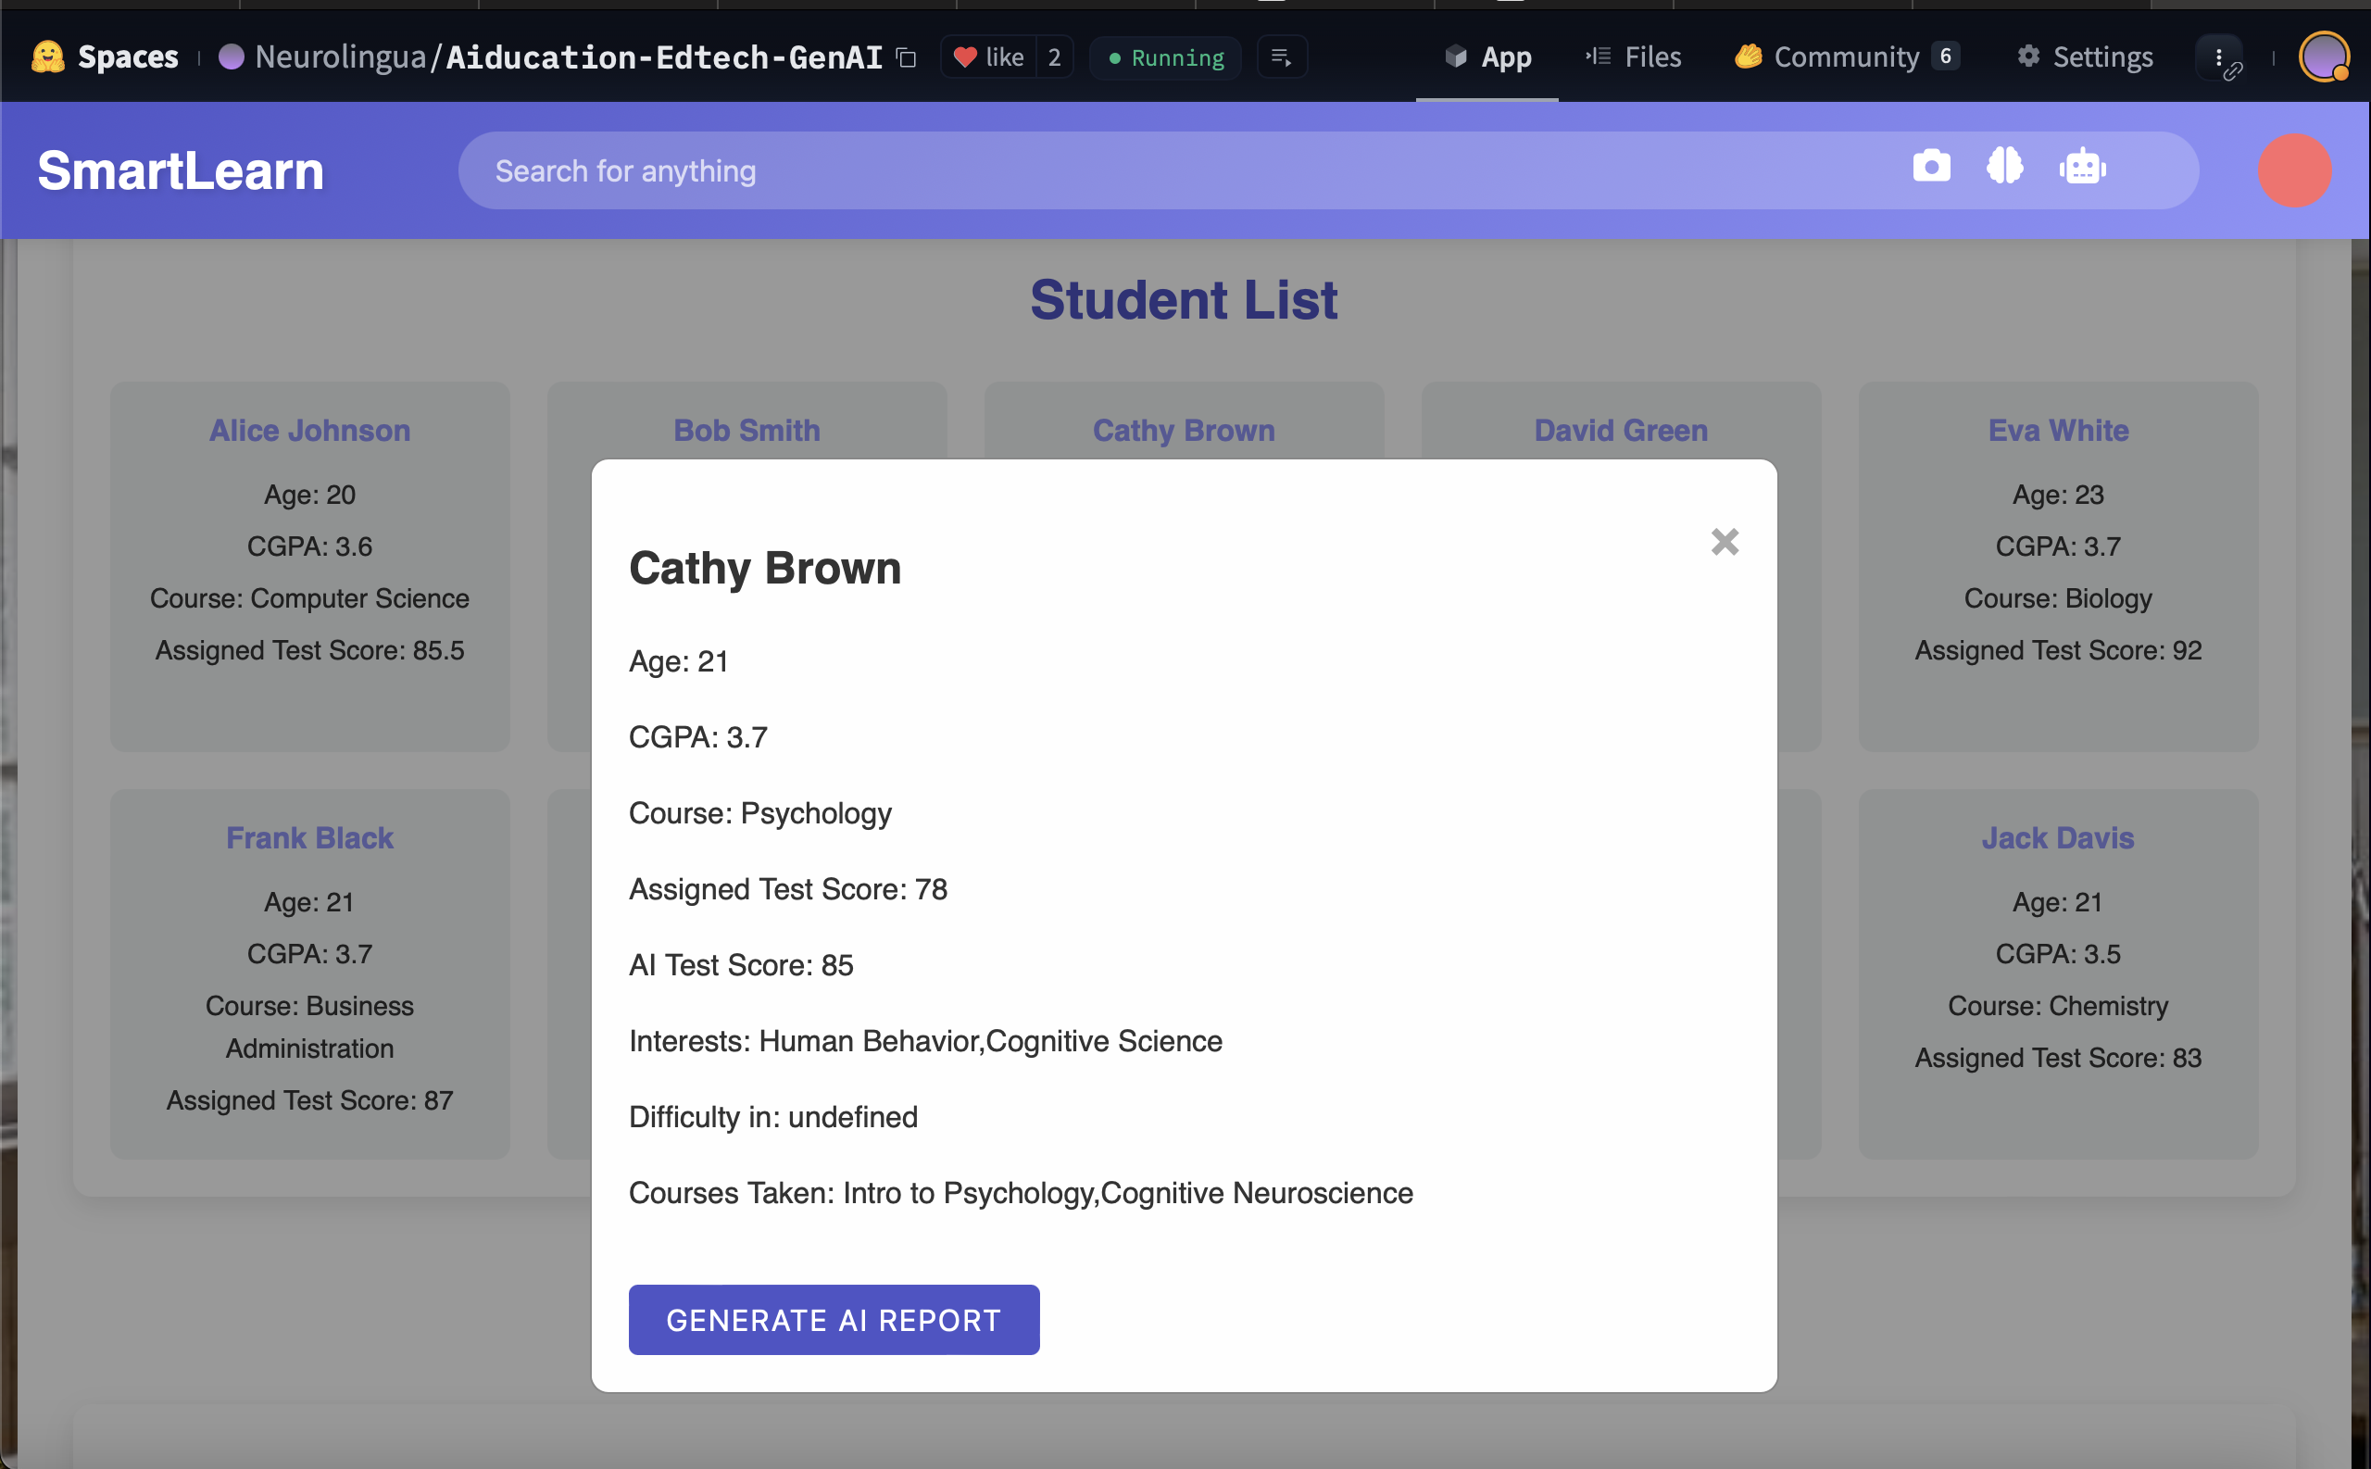This screenshot has width=2371, height=1469.
Task: Click the red circle profile button
Action: click(2293, 171)
